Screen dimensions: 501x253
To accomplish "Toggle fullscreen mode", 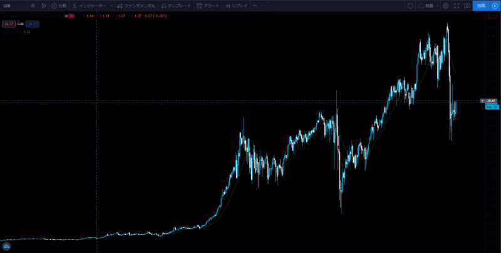I will [456, 6].
